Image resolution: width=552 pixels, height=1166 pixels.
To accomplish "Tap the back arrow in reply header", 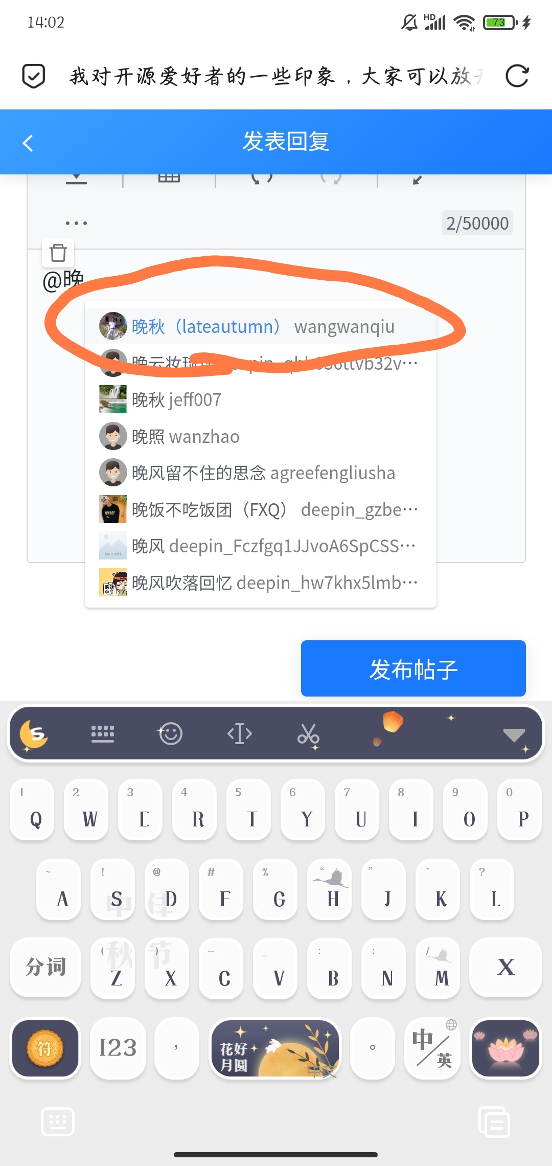I will (x=28, y=143).
